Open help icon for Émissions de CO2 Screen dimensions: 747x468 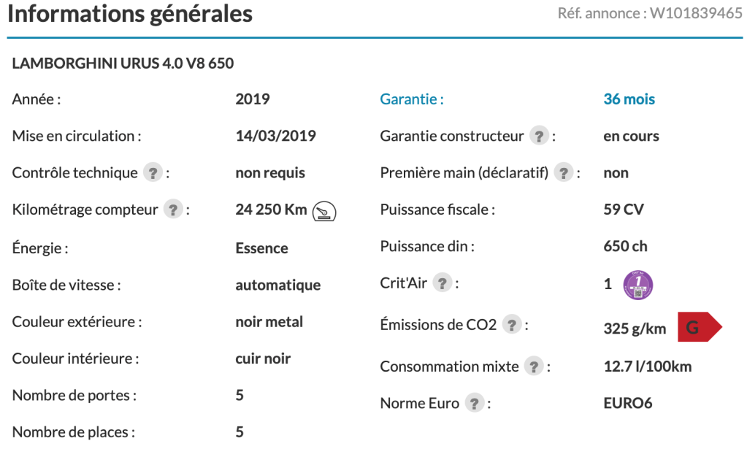pyautogui.click(x=511, y=325)
